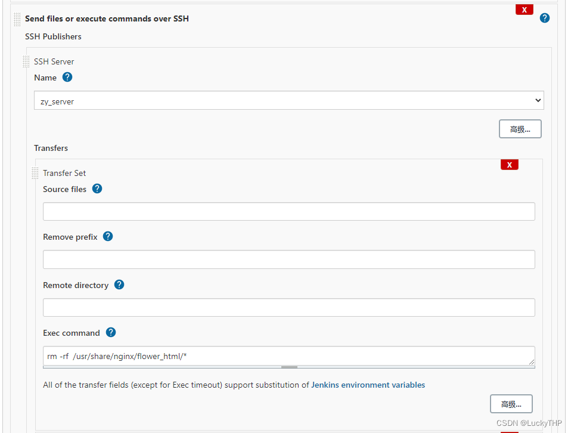View help for Exec command field
This screenshot has height=433, width=571.
111,332
